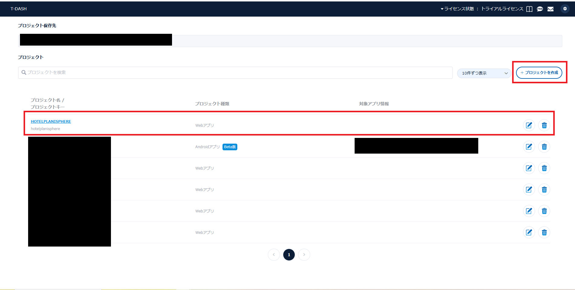
Task: Click the hotelplanisphere project key text
Action: coord(45,129)
